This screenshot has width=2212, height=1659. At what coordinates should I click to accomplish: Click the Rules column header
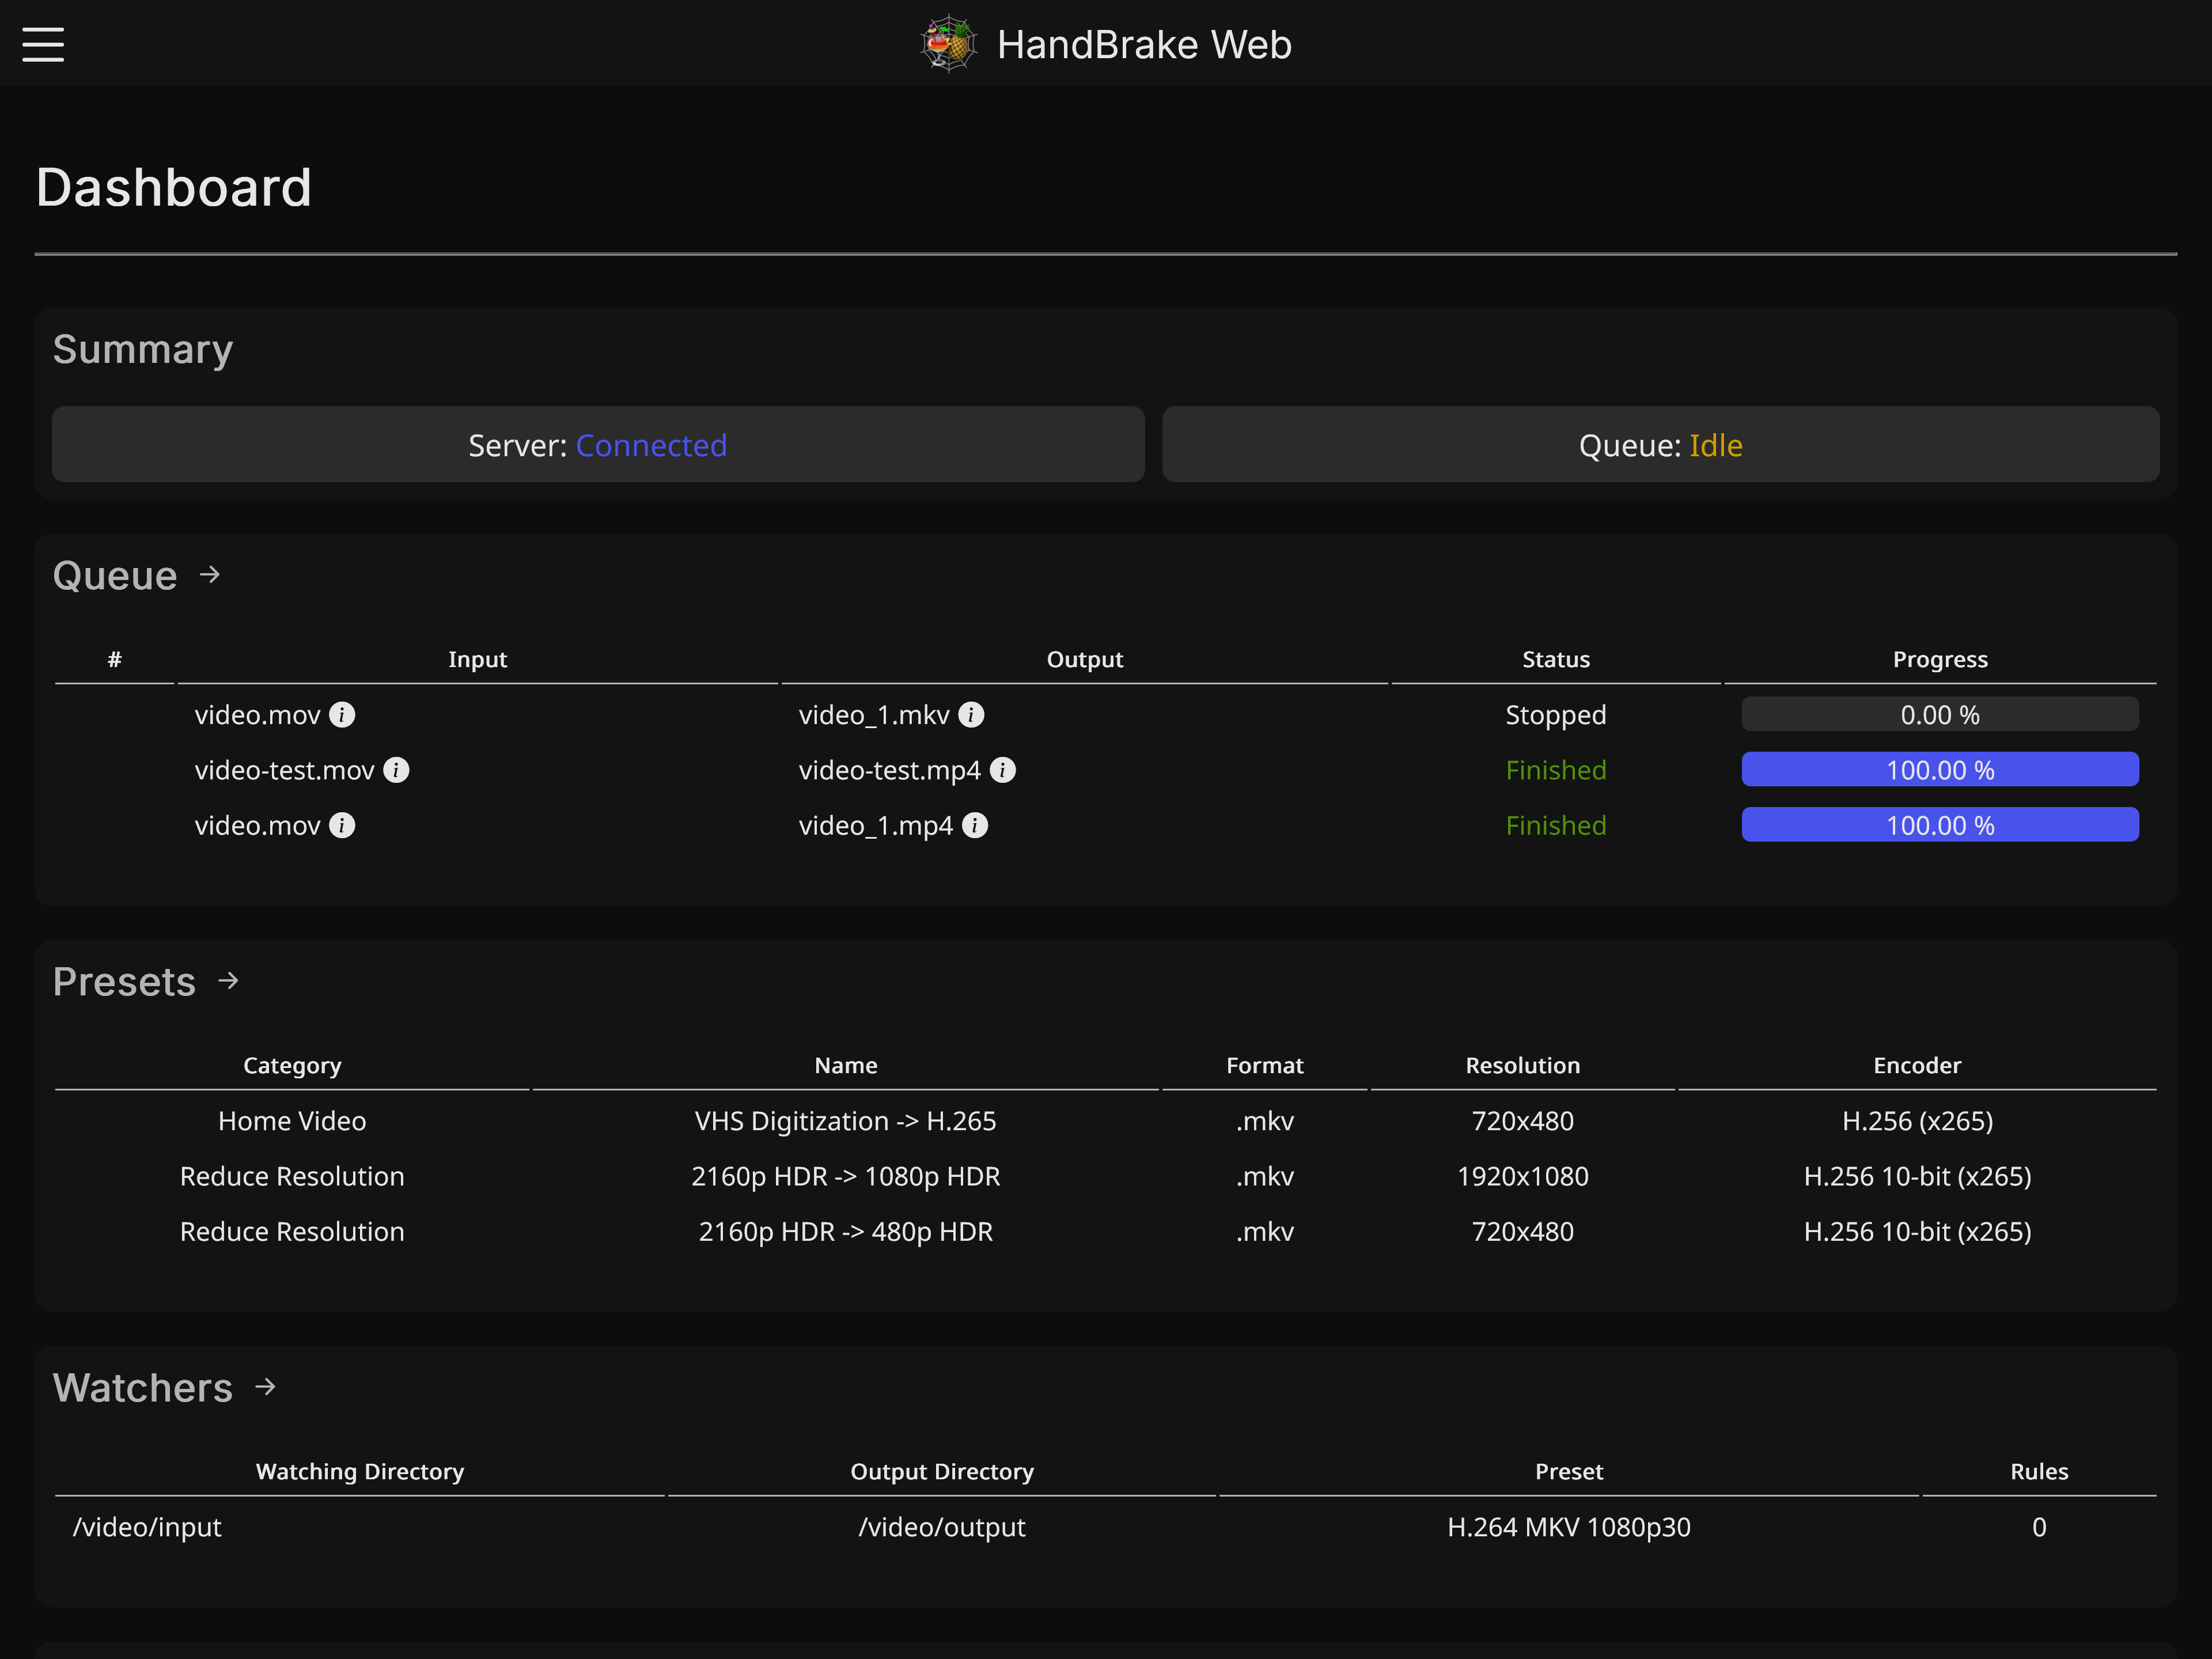[x=2039, y=1471]
